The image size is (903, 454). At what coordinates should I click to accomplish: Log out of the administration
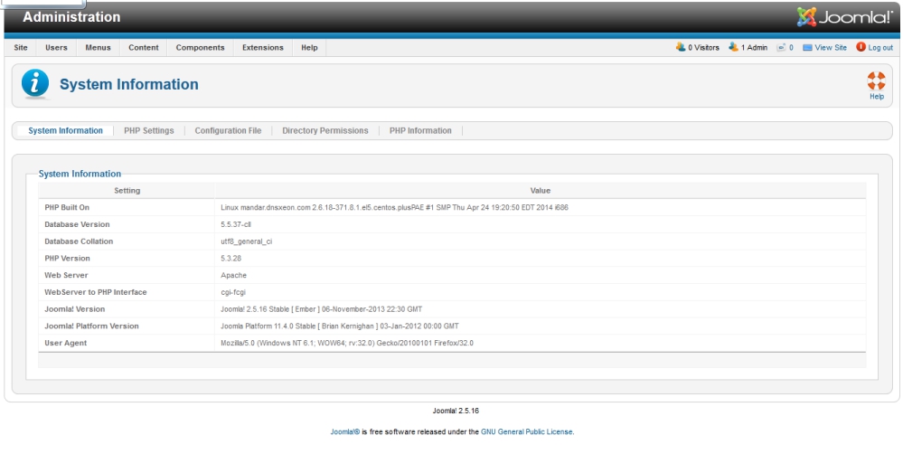[874, 47]
